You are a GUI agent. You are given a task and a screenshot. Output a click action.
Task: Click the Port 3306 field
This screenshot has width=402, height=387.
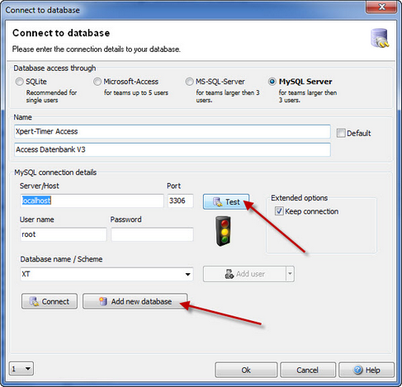click(181, 201)
